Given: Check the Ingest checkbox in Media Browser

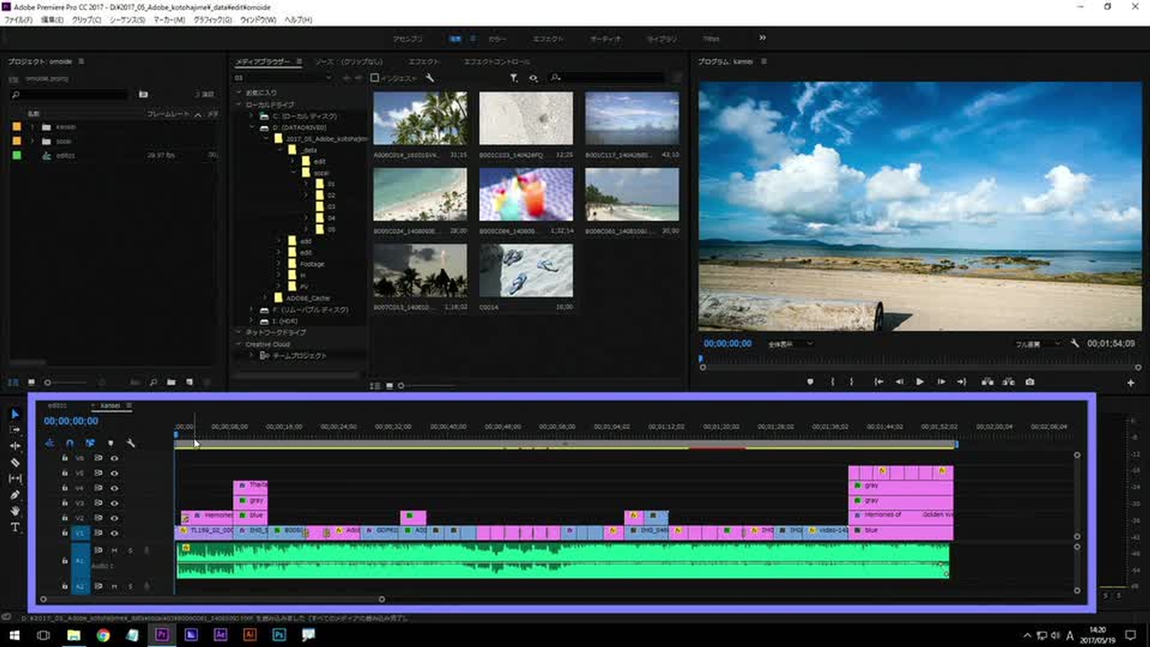Looking at the screenshot, I should (375, 78).
